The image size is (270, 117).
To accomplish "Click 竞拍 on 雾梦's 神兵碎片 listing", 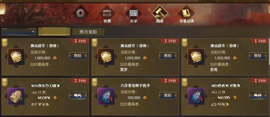I will click(168, 56).
